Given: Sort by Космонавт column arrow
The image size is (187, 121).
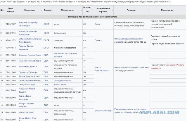Looking at the screenshot, I should coord(41,10).
